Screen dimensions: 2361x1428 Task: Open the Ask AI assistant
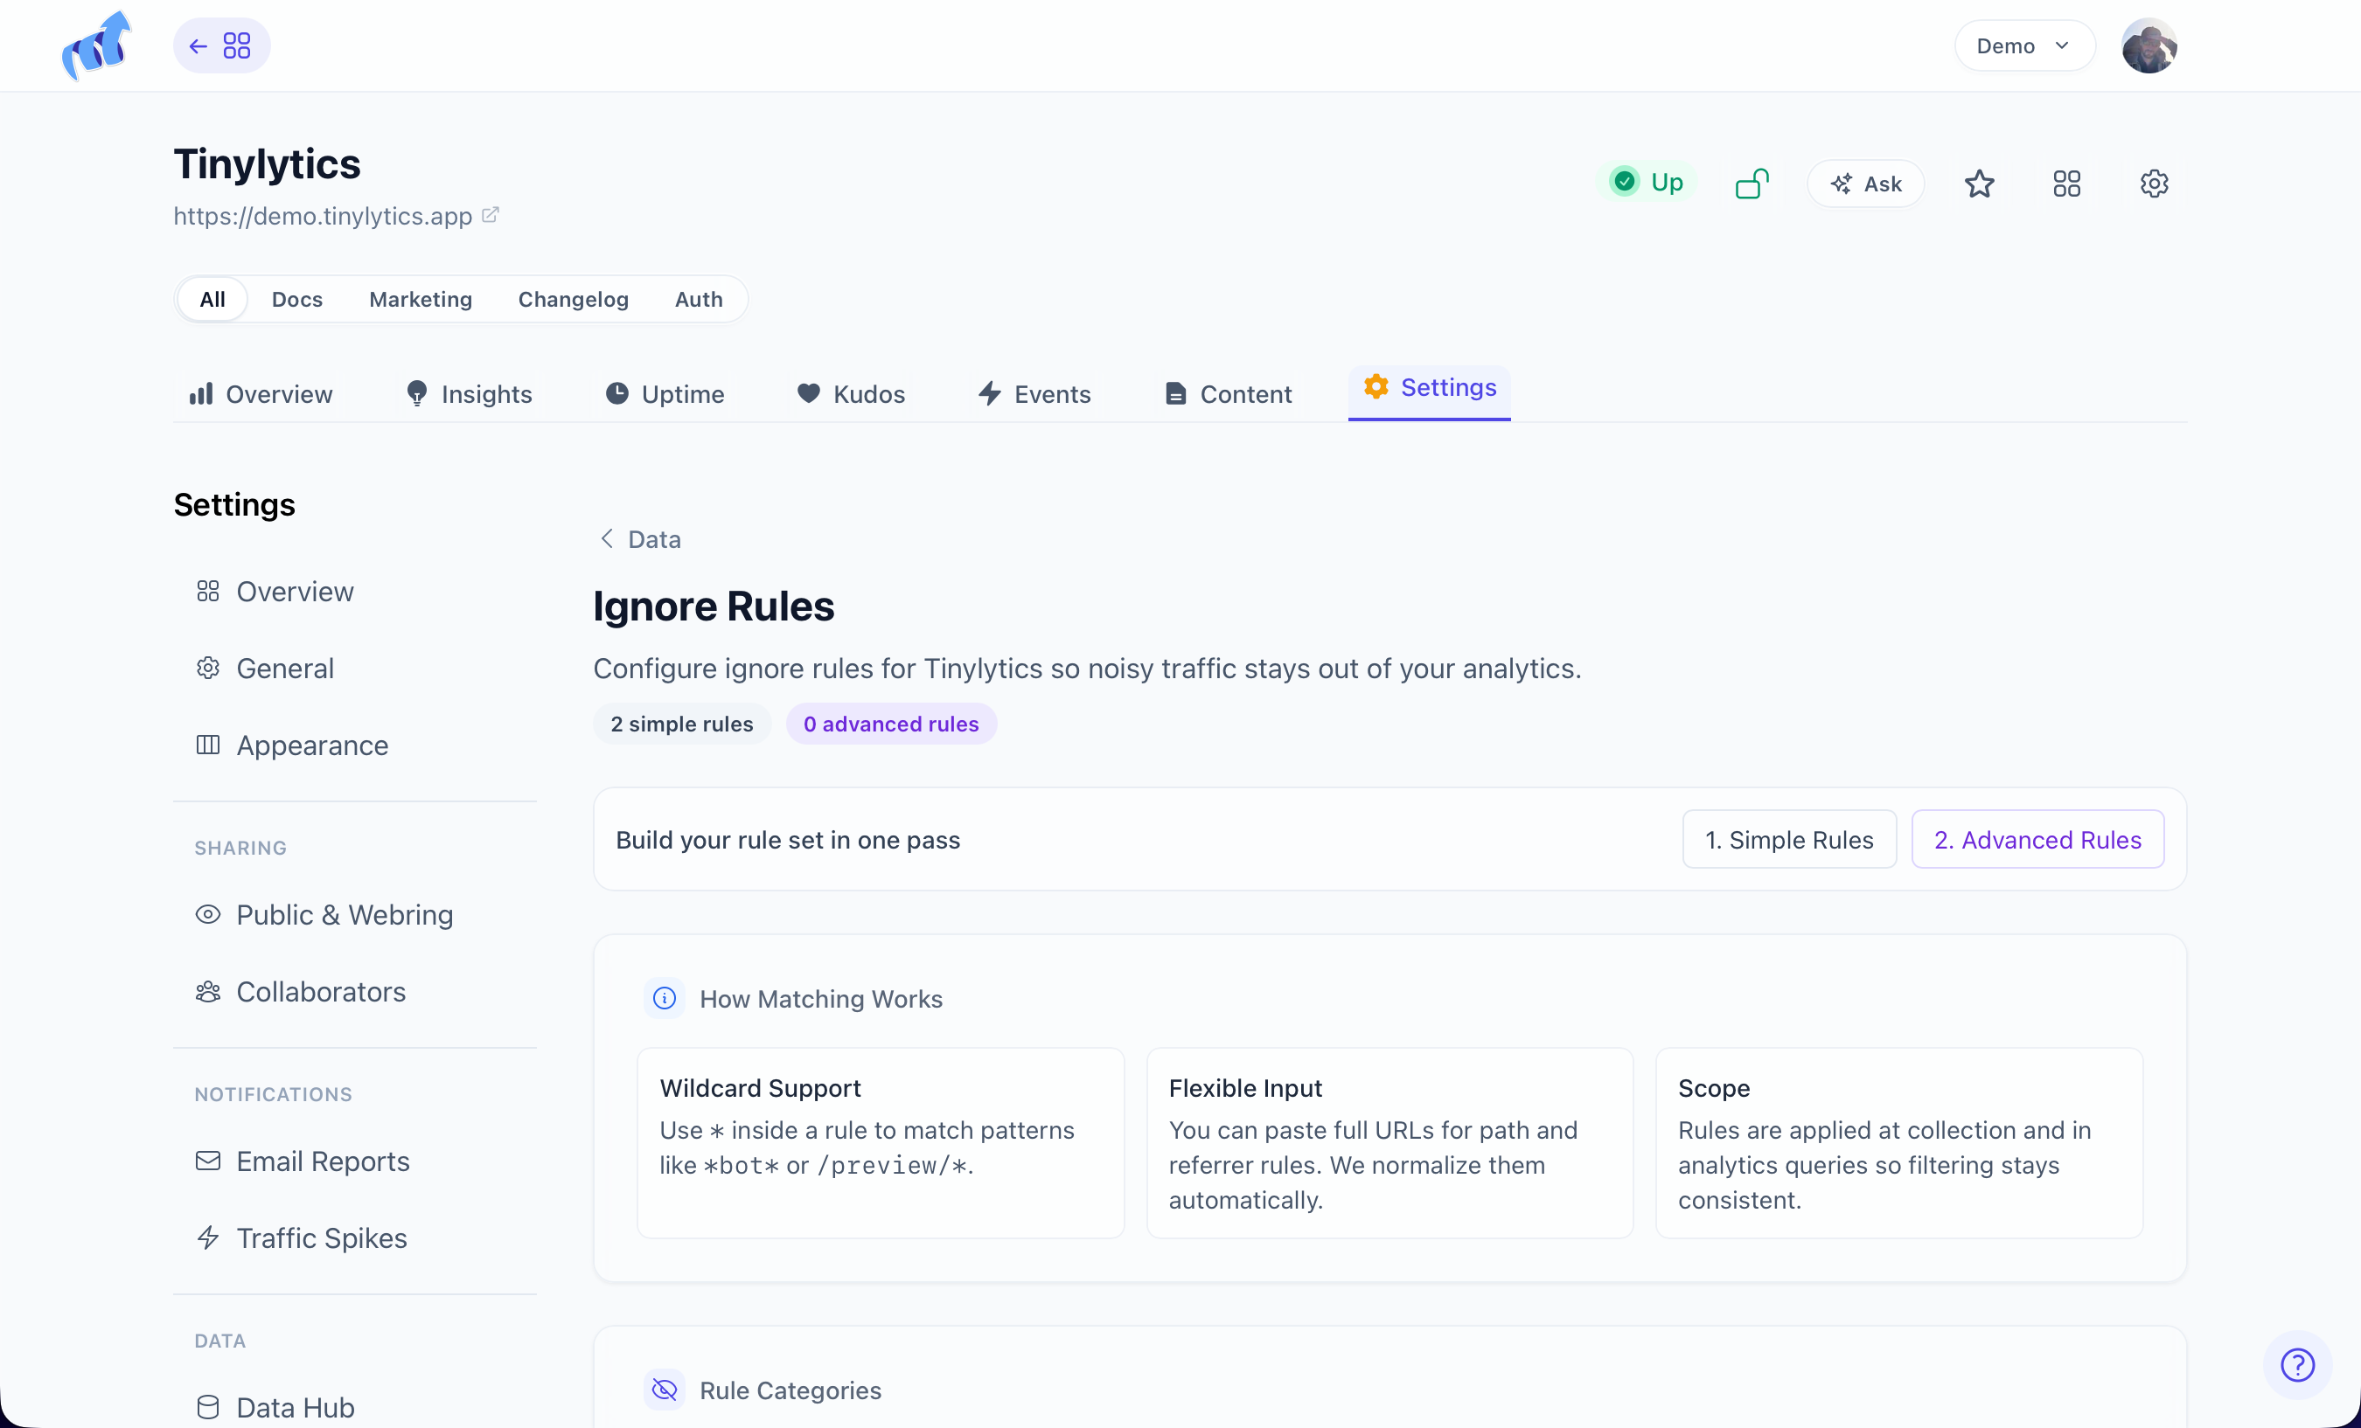click(x=1865, y=184)
